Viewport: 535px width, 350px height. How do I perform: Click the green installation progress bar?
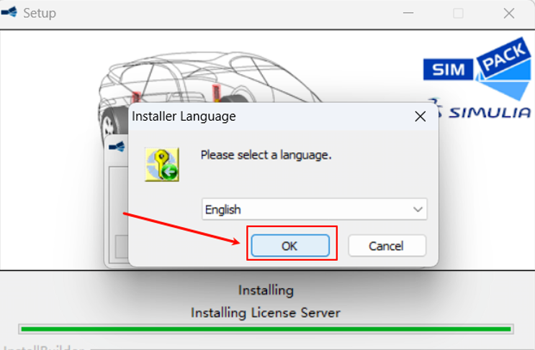click(x=266, y=329)
